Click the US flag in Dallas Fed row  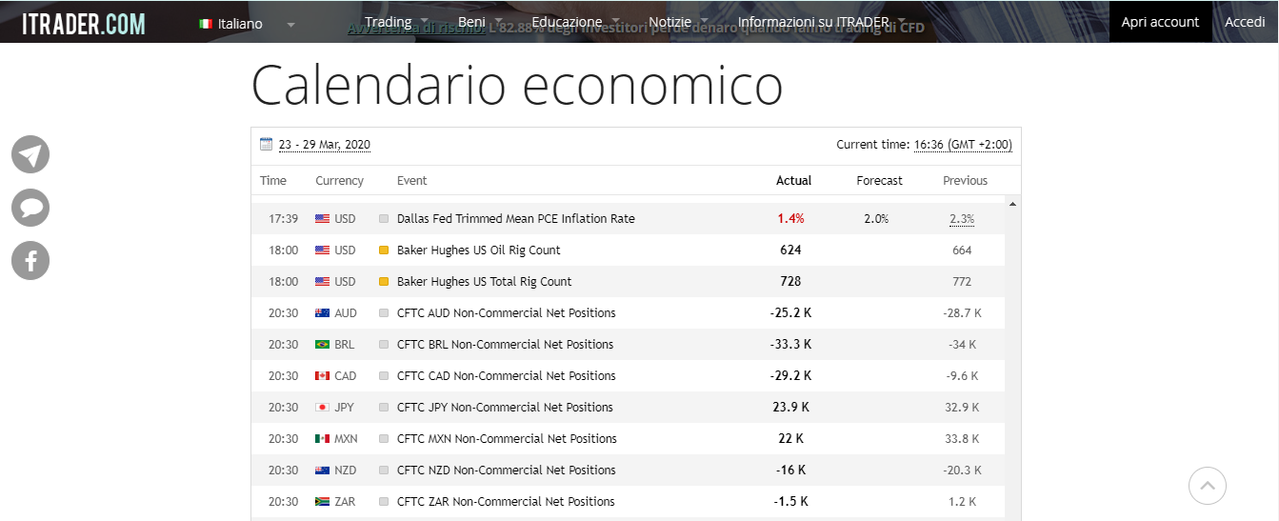click(x=322, y=219)
